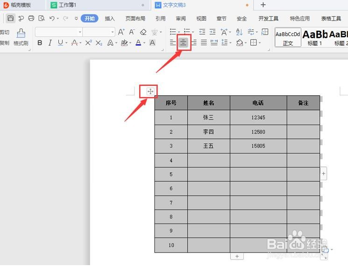
Task: Click the gray table tools icon beside sort options
Action: click(265, 32)
